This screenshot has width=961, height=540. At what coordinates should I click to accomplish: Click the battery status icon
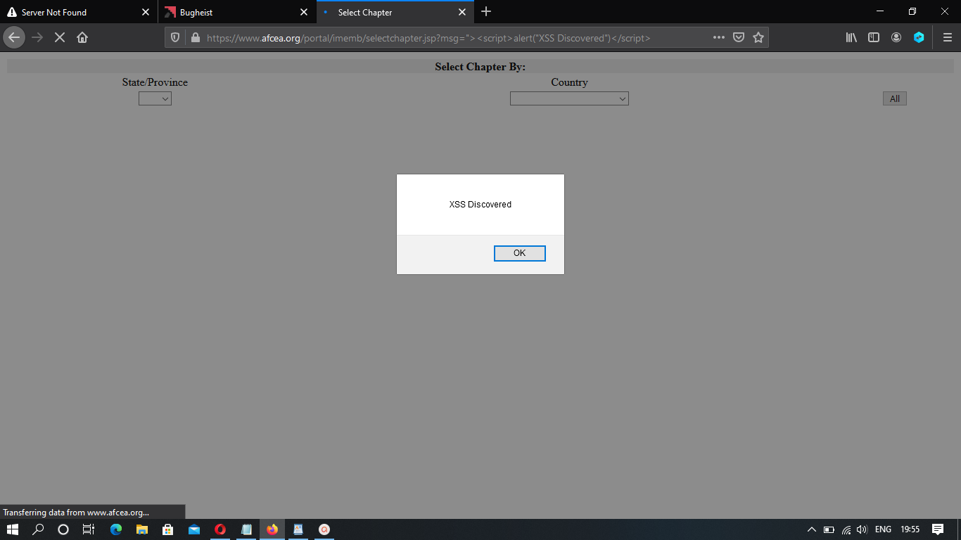coord(829,529)
